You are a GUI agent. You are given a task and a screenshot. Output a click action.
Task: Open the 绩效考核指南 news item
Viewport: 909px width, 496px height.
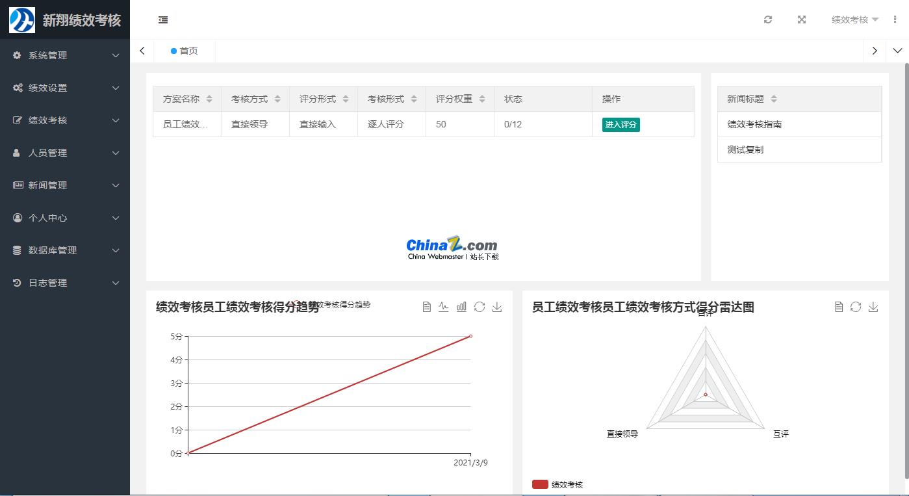799,124
